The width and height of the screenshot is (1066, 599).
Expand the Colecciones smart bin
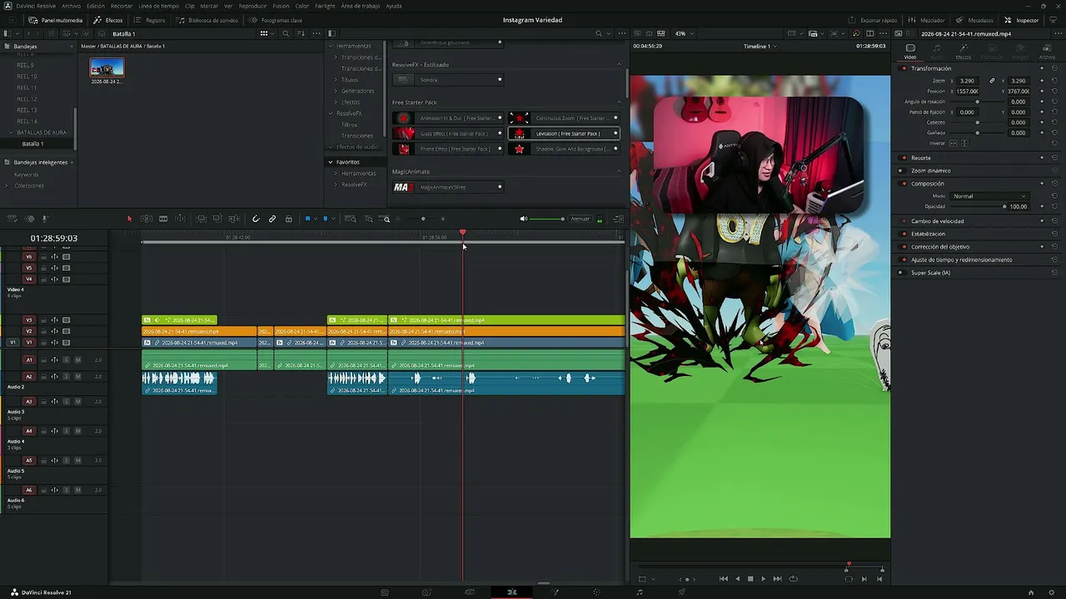[x=7, y=186]
